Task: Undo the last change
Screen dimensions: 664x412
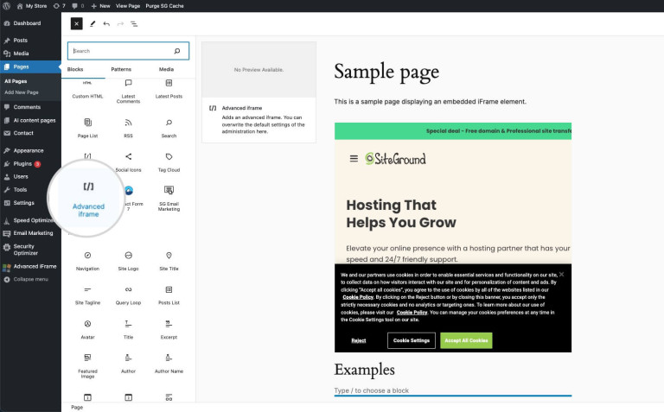Action: (106, 23)
